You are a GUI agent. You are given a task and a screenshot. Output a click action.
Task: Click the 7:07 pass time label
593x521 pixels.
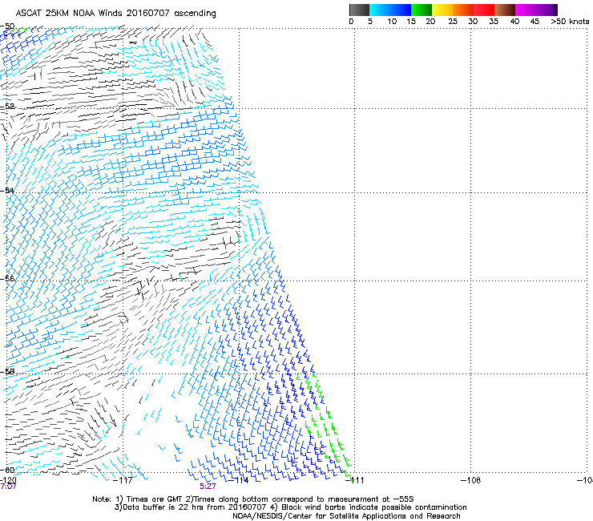pyautogui.click(x=8, y=487)
